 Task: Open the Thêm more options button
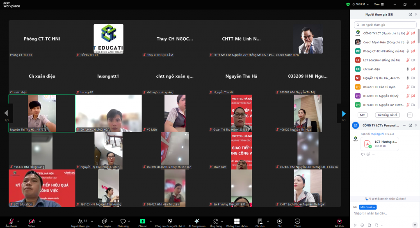[x=297, y=222]
